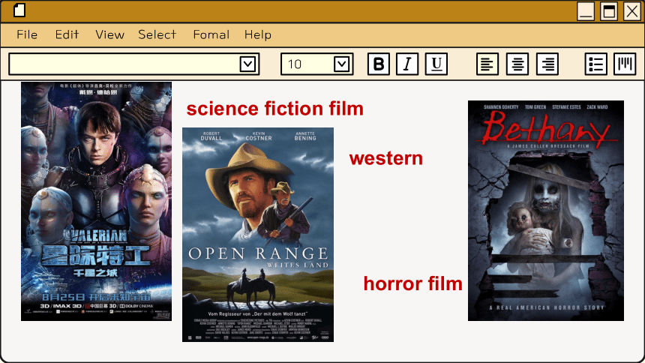Click the document icon in title bar
The height and width of the screenshot is (363, 645).
coord(19,10)
